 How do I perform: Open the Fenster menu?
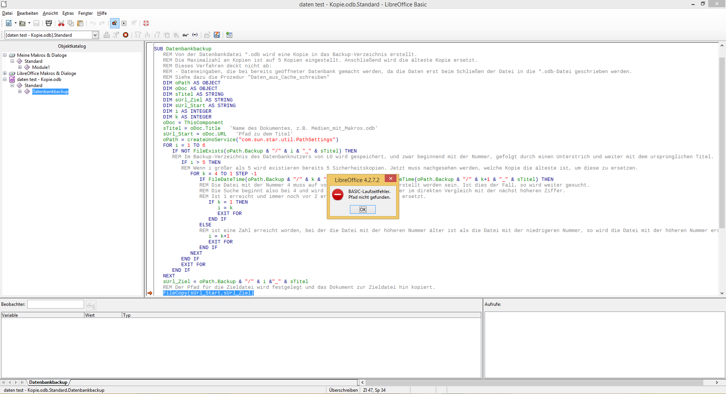pos(86,13)
